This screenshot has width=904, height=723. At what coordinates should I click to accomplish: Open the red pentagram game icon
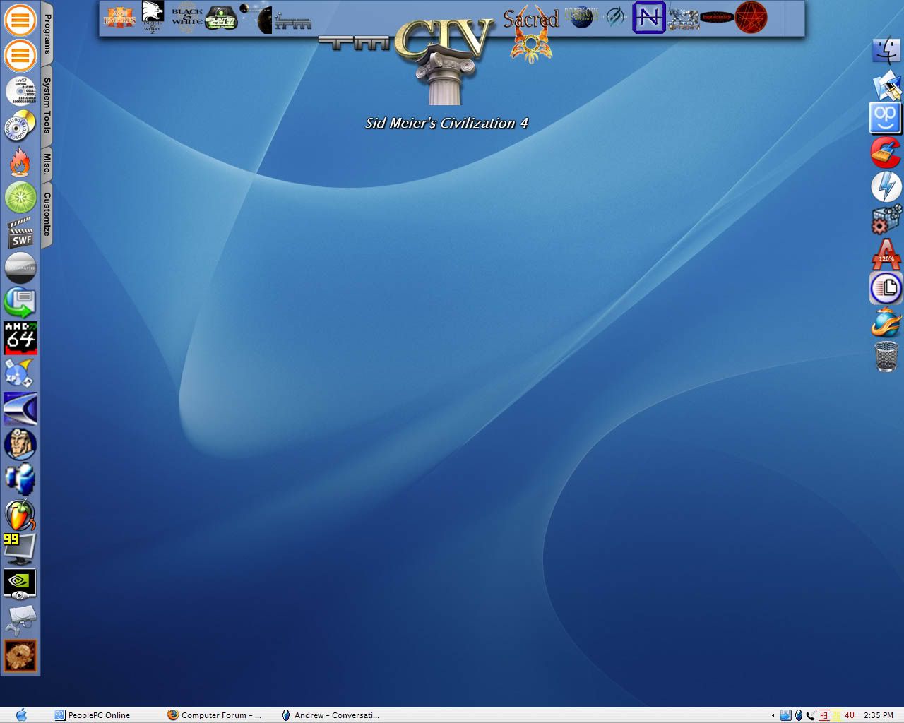pyautogui.click(x=751, y=18)
